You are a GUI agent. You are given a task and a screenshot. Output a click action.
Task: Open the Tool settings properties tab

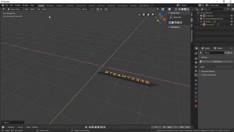point(196,54)
